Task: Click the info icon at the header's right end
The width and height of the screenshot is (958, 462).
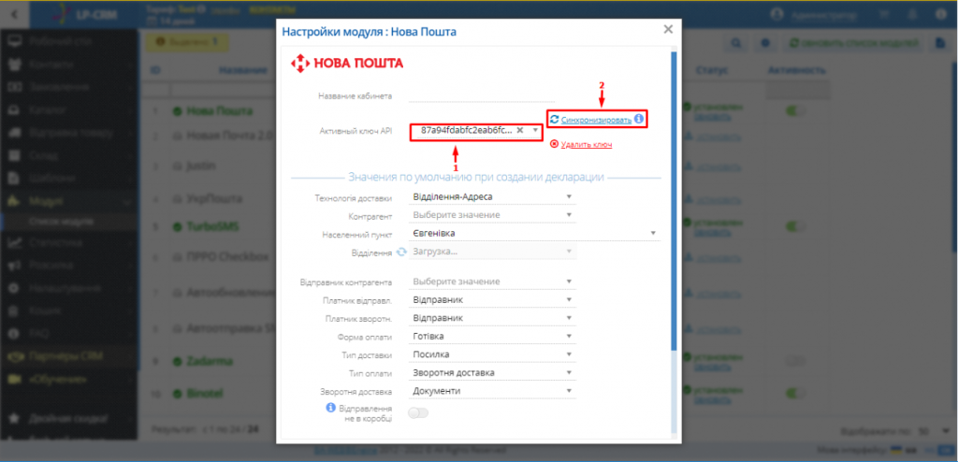Action: (x=941, y=13)
